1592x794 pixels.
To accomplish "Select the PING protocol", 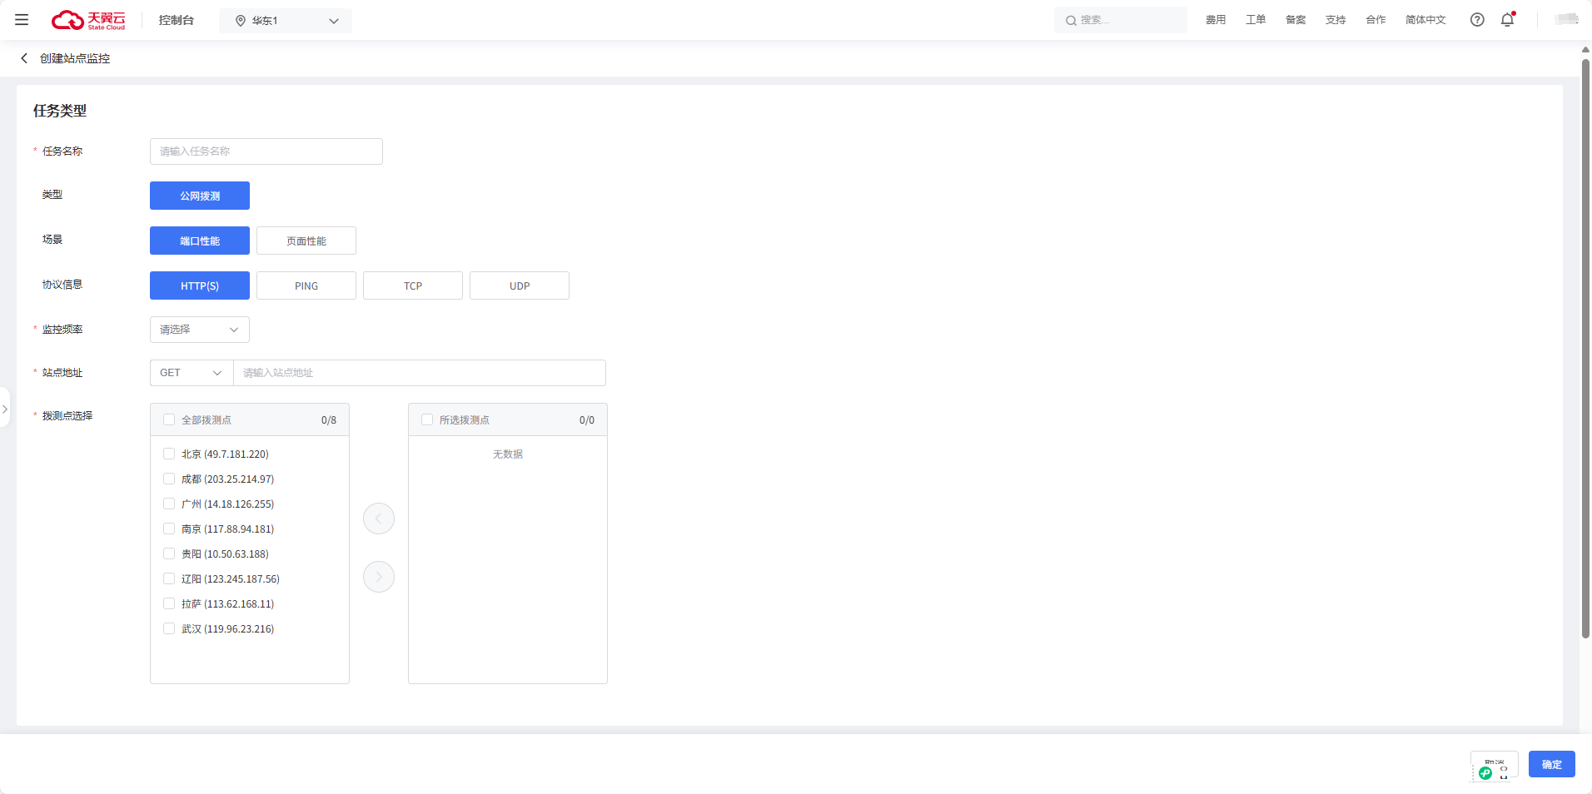I will pos(306,285).
